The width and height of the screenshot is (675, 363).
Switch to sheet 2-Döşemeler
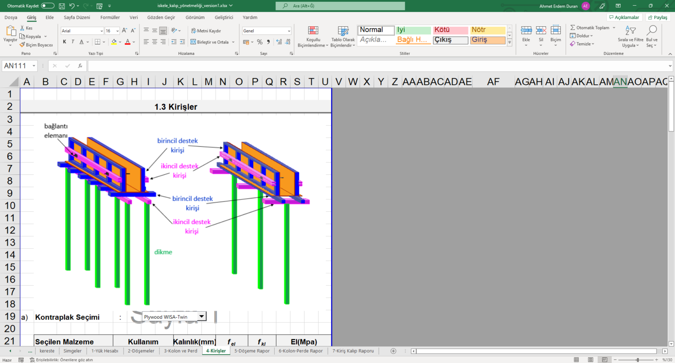141,351
